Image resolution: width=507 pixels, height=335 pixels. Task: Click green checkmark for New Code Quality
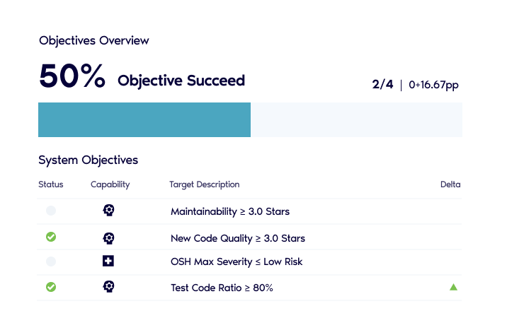point(51,237)
